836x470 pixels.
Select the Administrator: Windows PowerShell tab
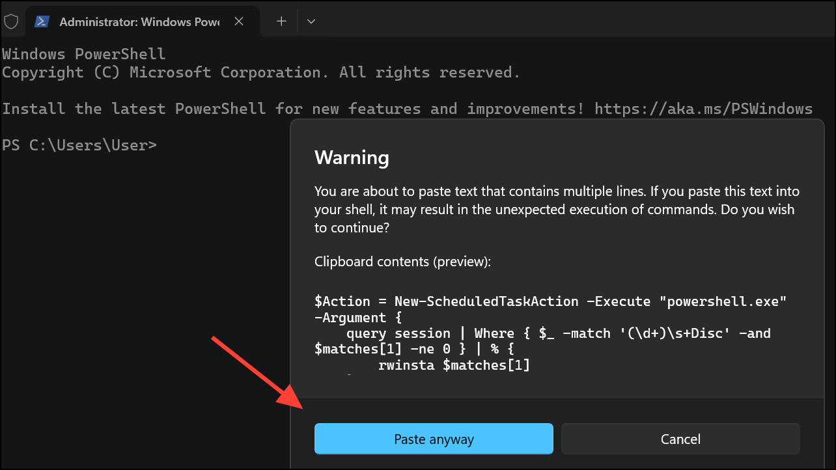click(142, 21)
